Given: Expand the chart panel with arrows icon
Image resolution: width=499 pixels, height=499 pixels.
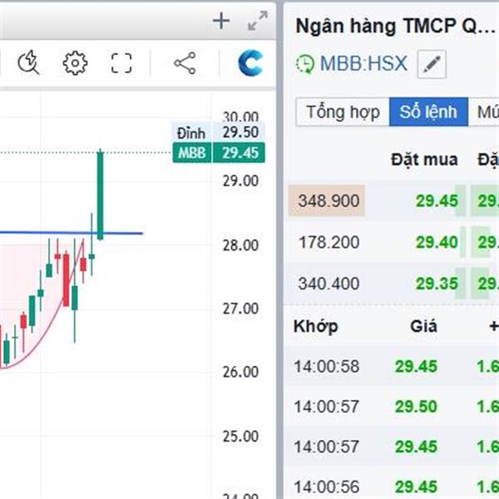Looking at the screenshot, I should coord(258,21).
